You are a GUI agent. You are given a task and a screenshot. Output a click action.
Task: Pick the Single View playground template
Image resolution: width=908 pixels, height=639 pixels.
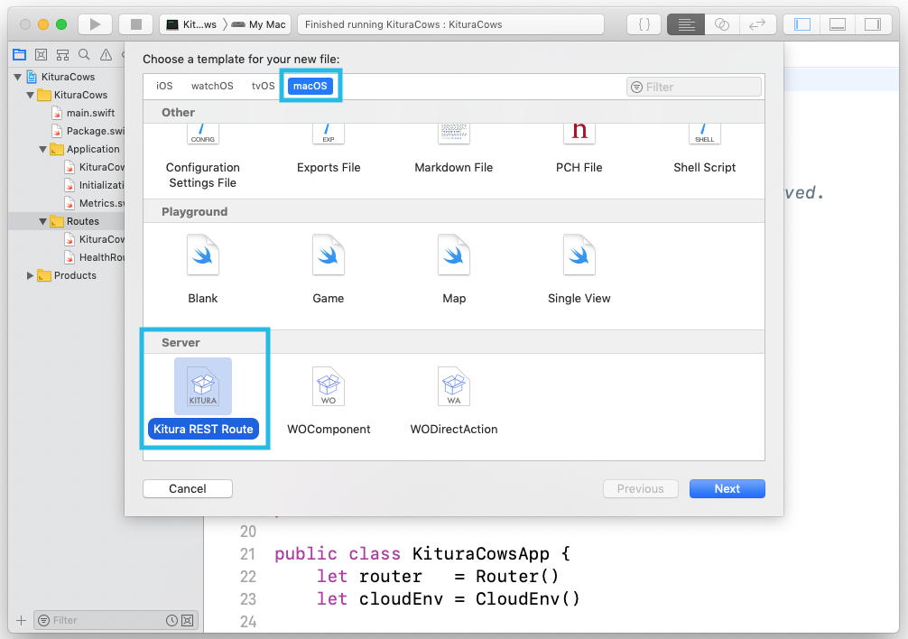(x=579, y=269)
